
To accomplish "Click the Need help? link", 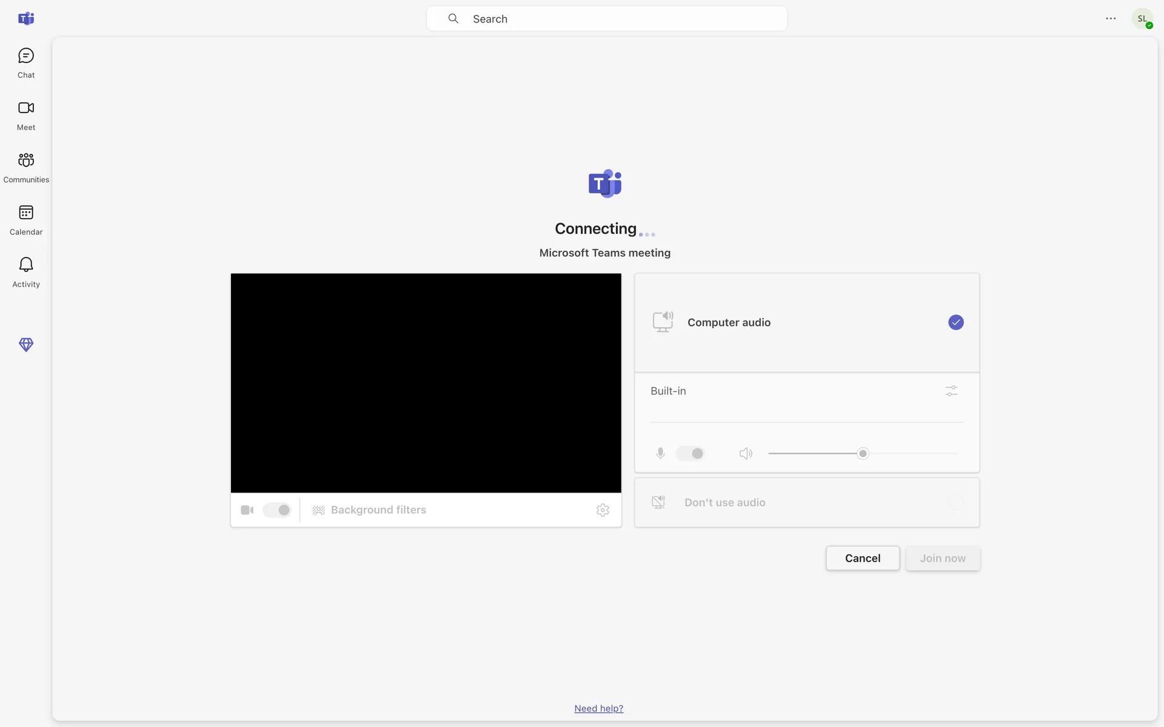I will coord(598,708).
